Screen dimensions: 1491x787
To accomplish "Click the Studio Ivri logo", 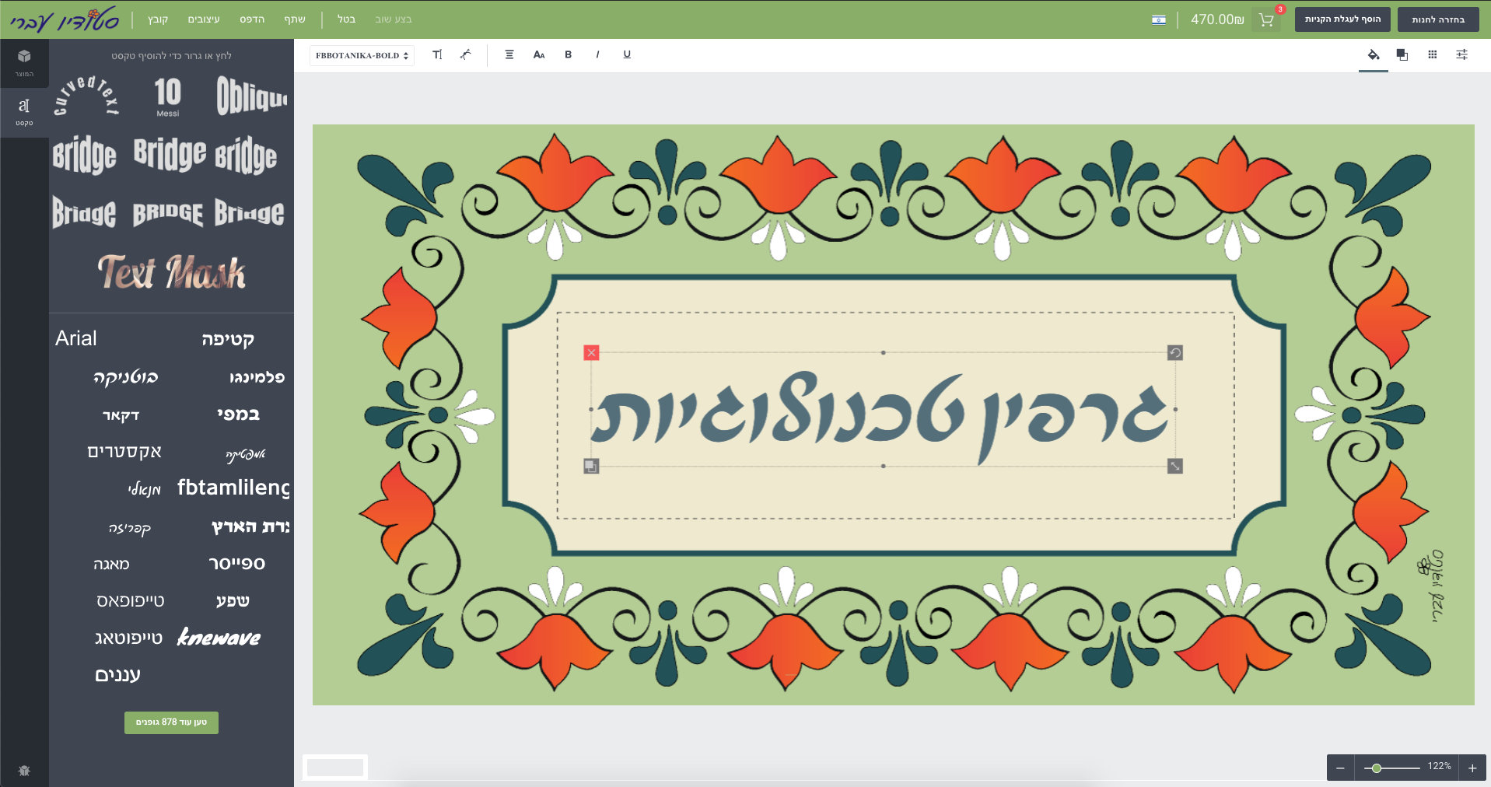I will coord(65,19).
